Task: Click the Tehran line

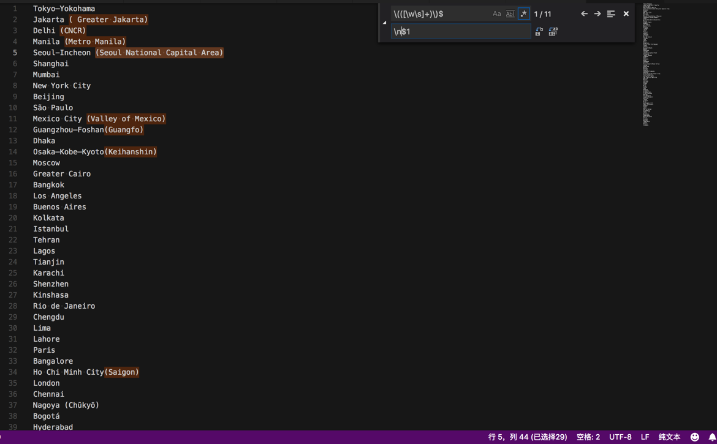Action: (46, 240)
